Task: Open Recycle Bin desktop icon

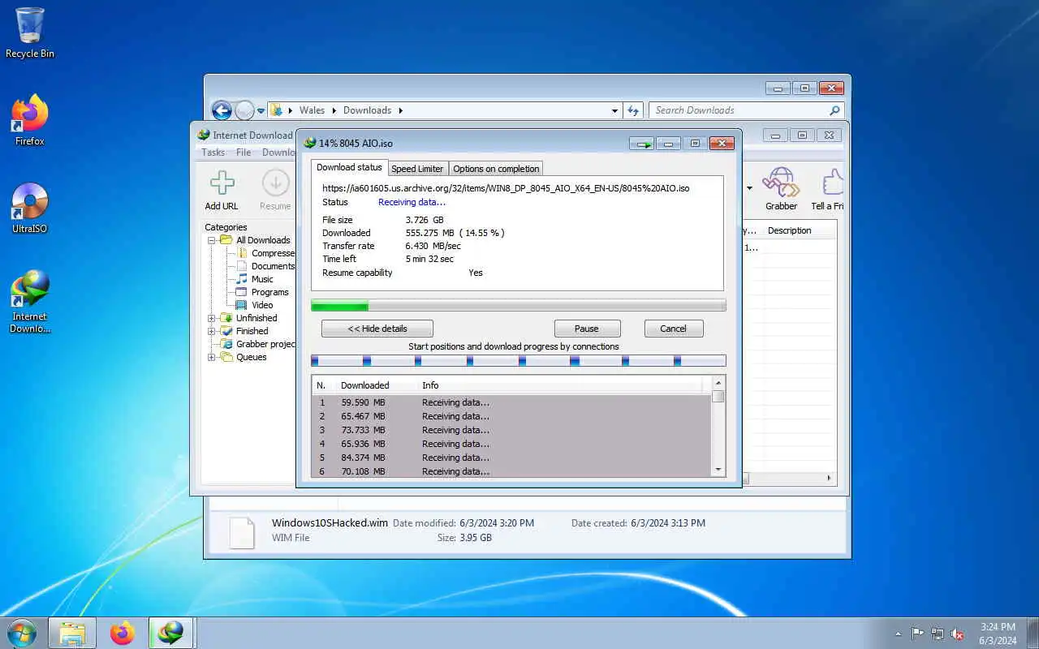Action: (30, 33)
